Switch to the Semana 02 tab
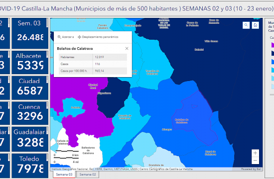Image resolution: width=274 pixels, height=179 pixels. 88,175
